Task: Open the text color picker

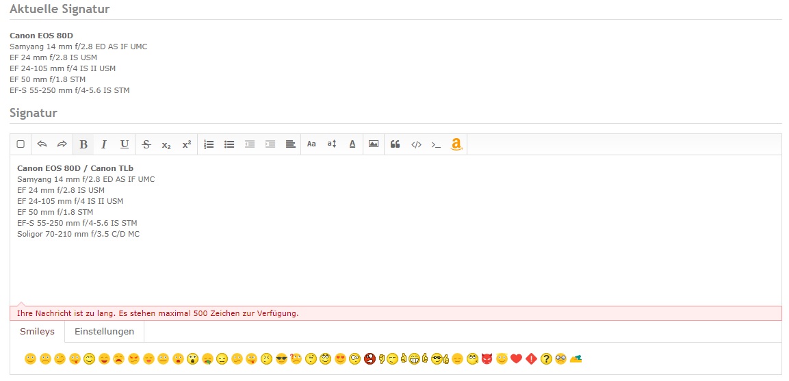Action: 352,144
